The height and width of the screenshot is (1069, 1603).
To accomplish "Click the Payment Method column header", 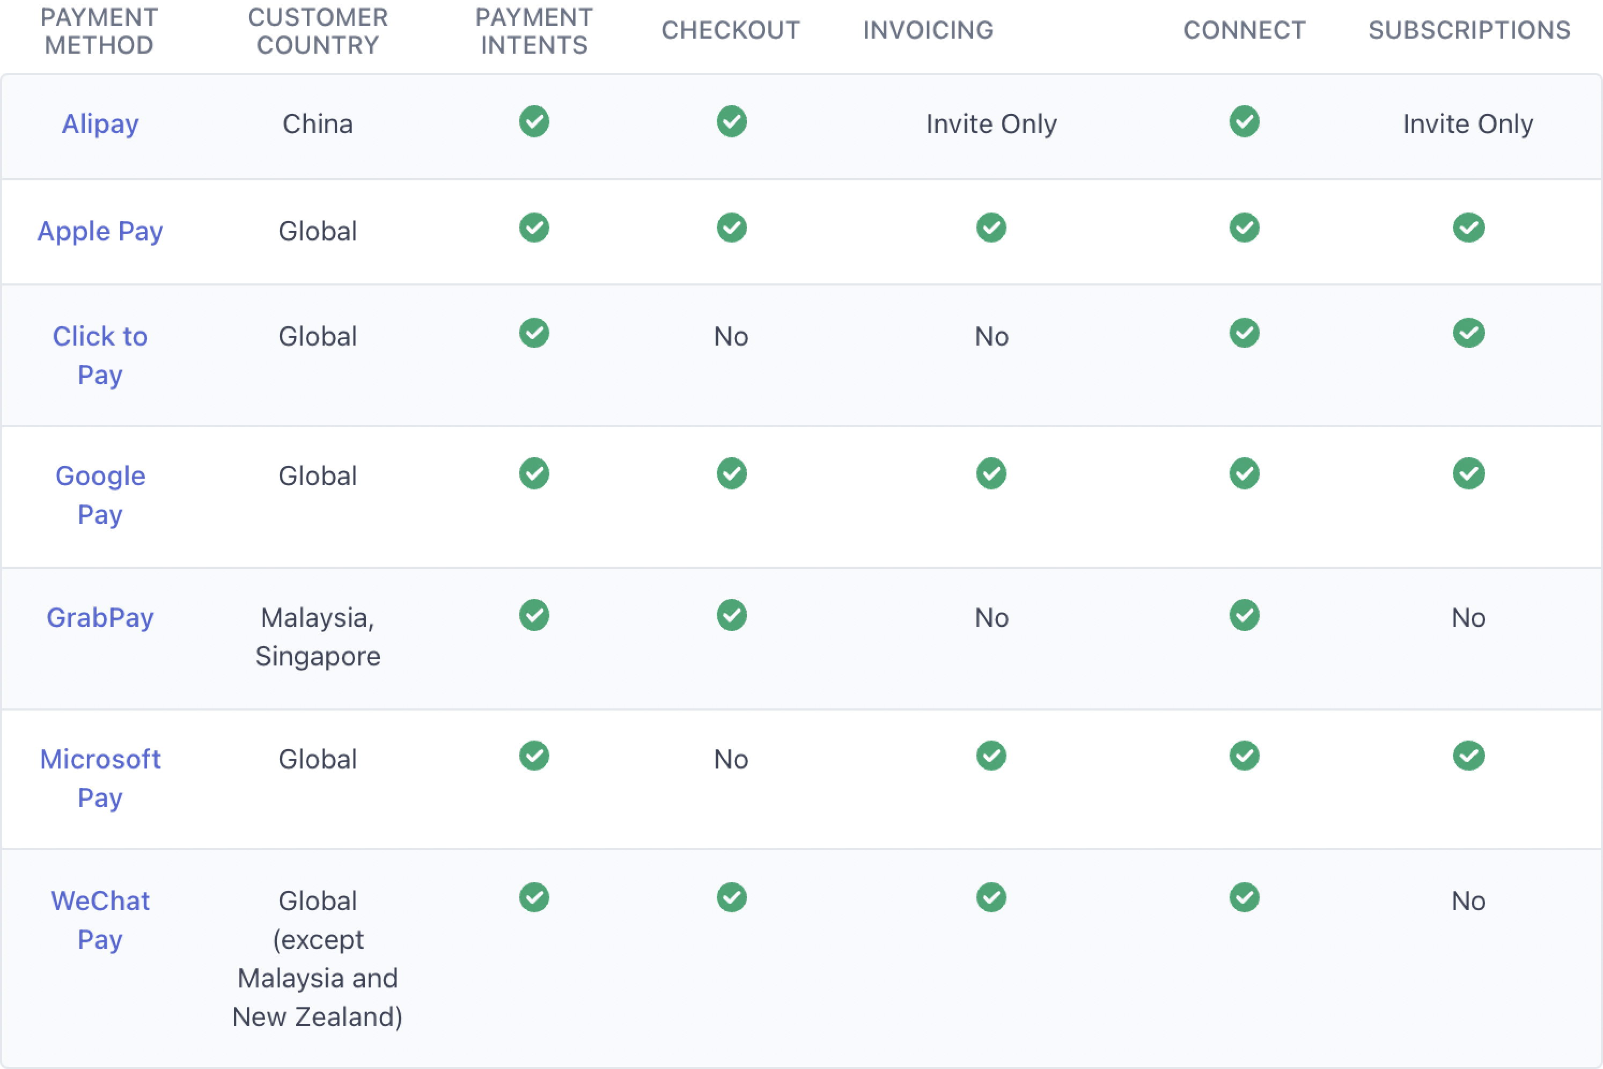I will [99, 31].
